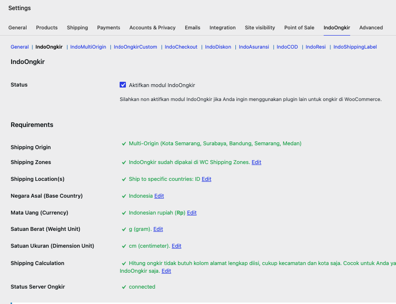Edit the Satuan Berat weight unit
Image resolution: width=396 pixels, height=304 pixels.
(x=158, y=229)
